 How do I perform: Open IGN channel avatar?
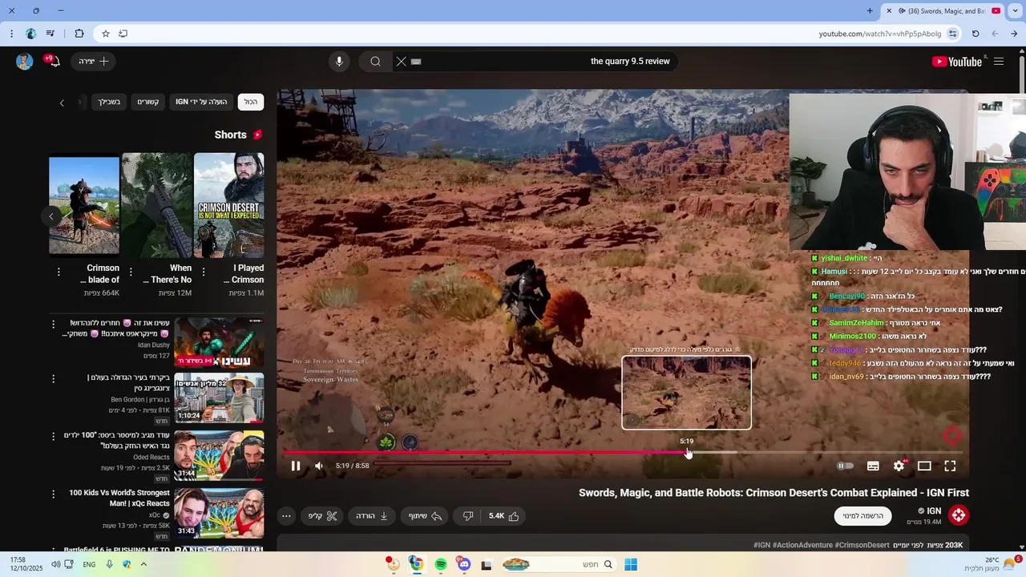pos(959,514)
